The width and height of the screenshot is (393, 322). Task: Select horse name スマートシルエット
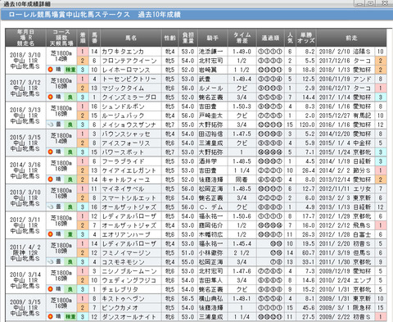(129, 197)
